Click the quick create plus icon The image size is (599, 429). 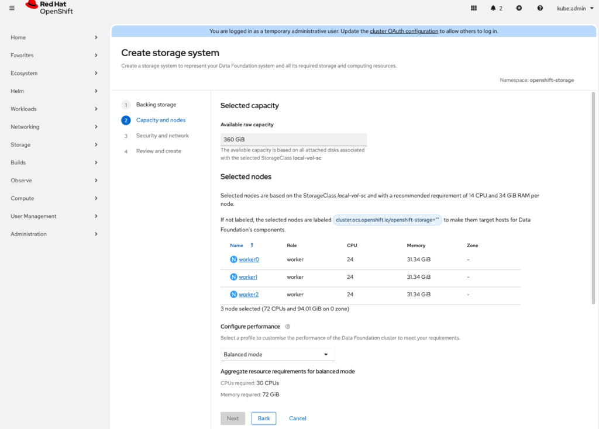[519, 8]
